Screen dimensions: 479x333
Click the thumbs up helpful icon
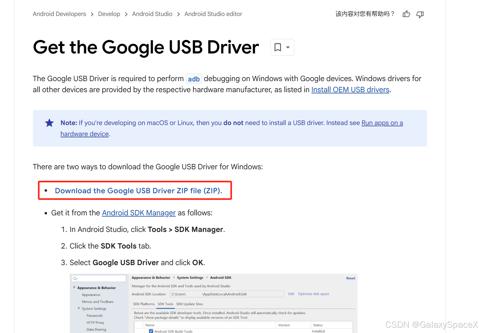pos(406,14)
